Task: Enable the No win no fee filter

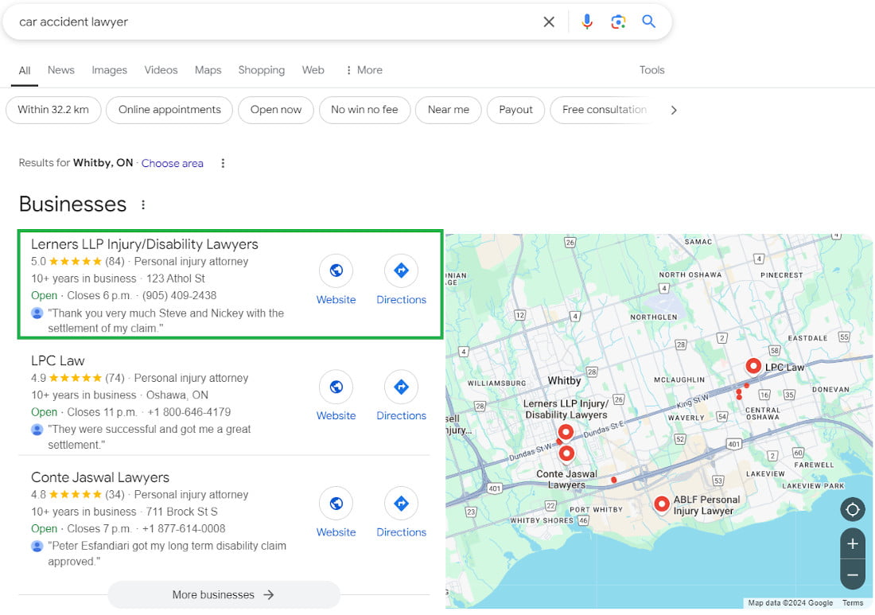Action: pyautogui.click(x=364, y=110)
